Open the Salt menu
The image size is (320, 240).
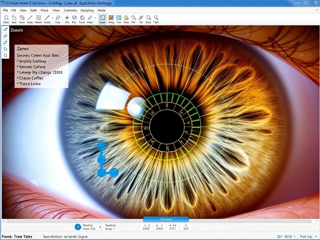[33, 10]
